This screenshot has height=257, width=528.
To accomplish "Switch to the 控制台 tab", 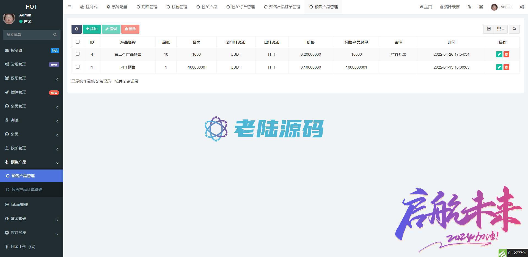I will (x=89, y=7).
